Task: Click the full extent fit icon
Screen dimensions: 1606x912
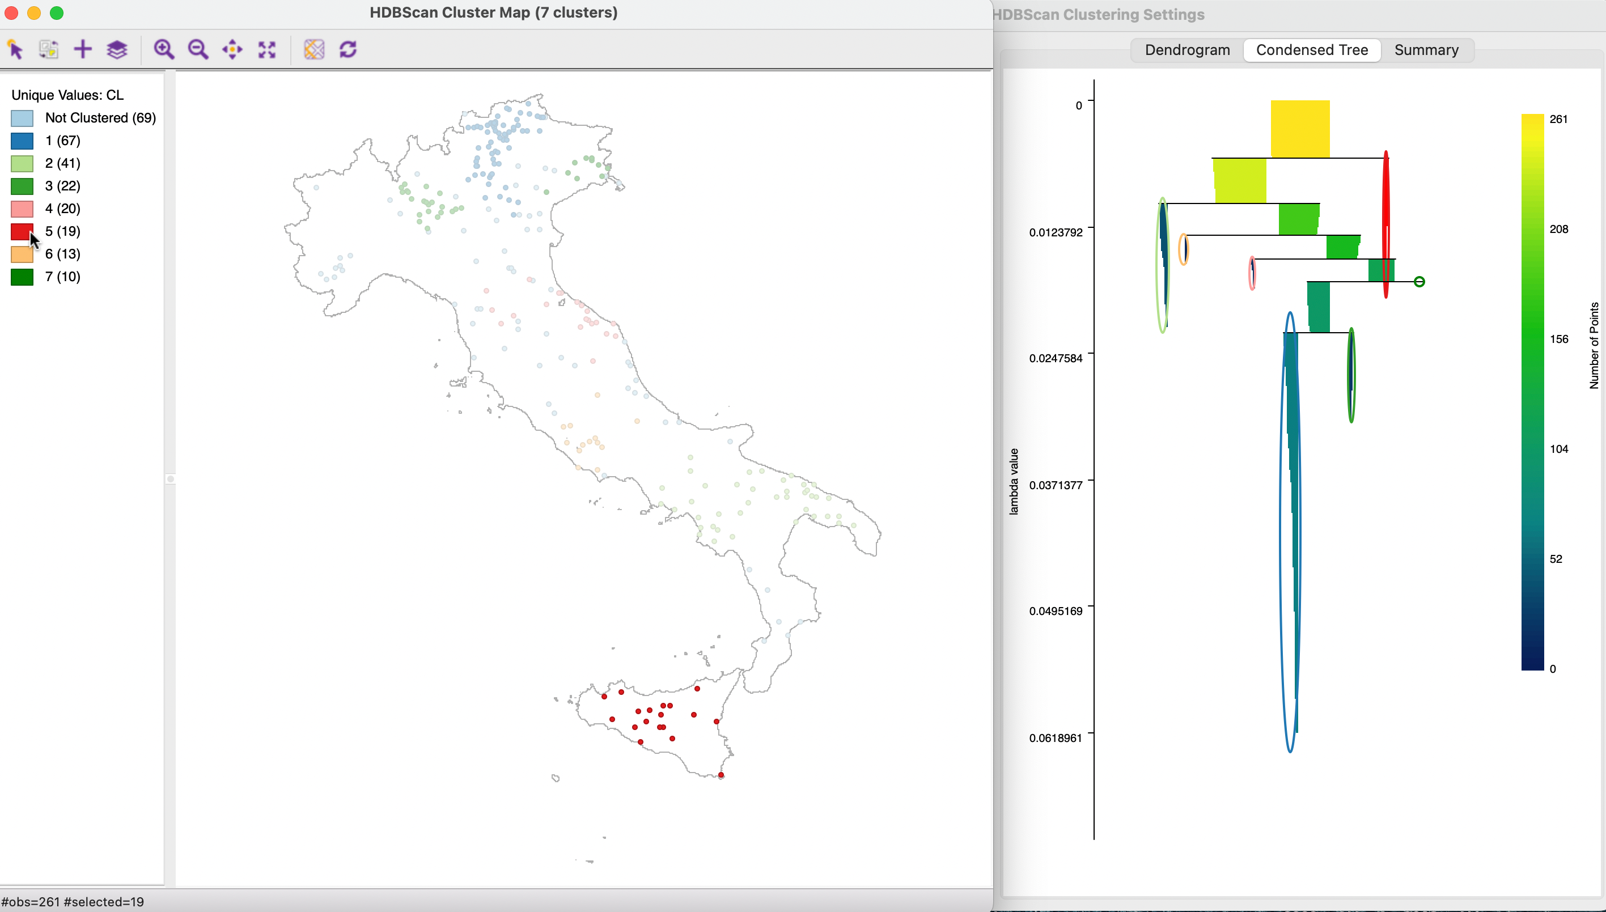Action: point(268,49)
